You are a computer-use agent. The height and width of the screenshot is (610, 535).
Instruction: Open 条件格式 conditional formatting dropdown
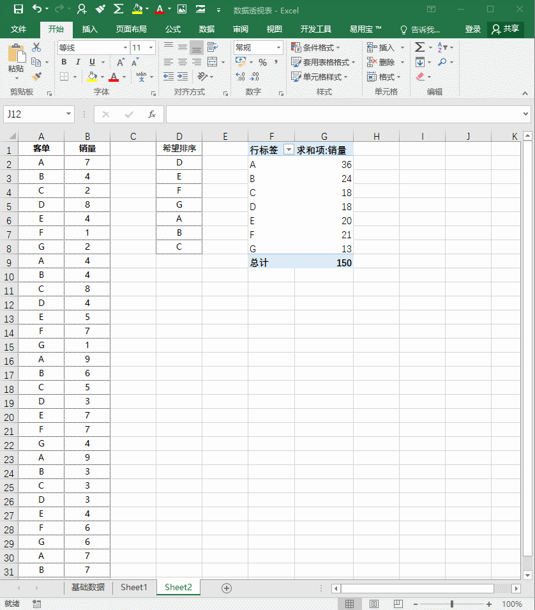(315, 47)
